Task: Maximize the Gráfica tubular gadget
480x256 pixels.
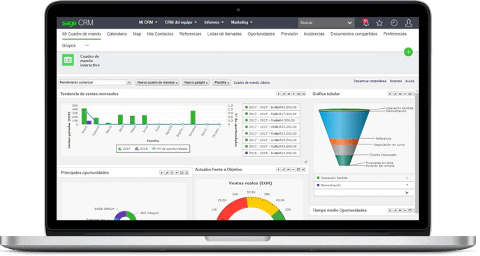Action: point(410,93)
